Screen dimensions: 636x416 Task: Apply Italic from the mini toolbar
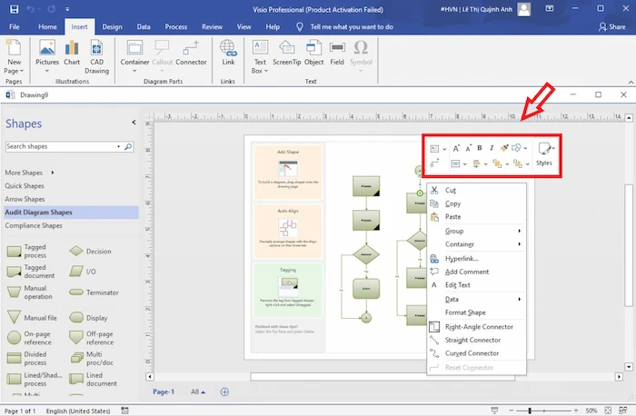tap(492, 148)
